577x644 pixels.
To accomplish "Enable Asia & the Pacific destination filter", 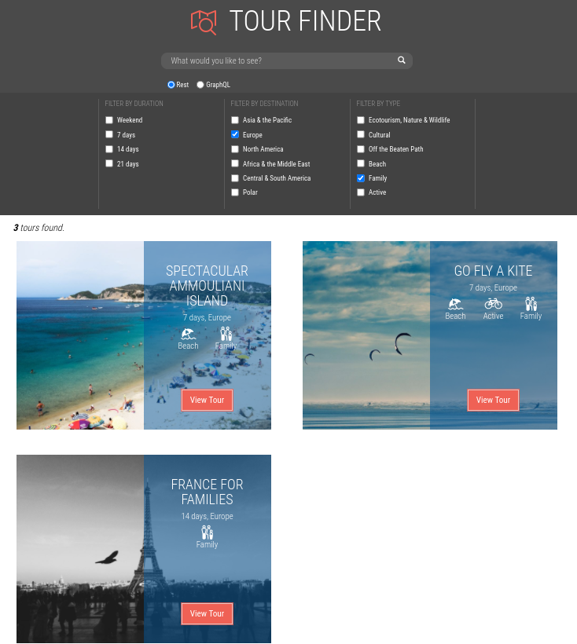I will [x=235, y=120].
